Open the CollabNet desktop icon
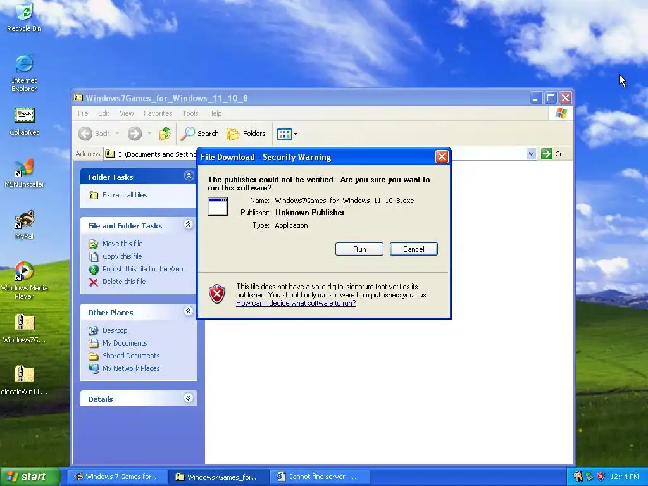 24,121
